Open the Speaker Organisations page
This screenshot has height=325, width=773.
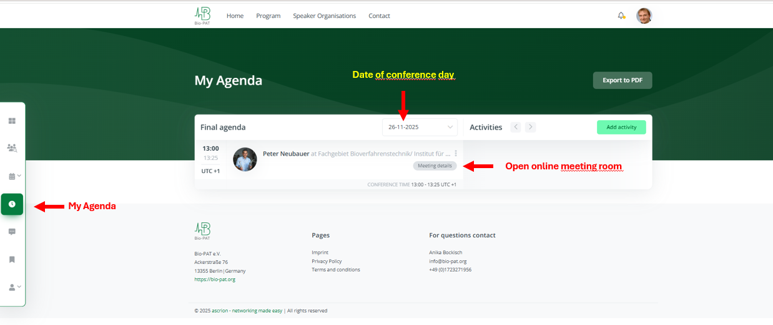[x=324, y=16]
